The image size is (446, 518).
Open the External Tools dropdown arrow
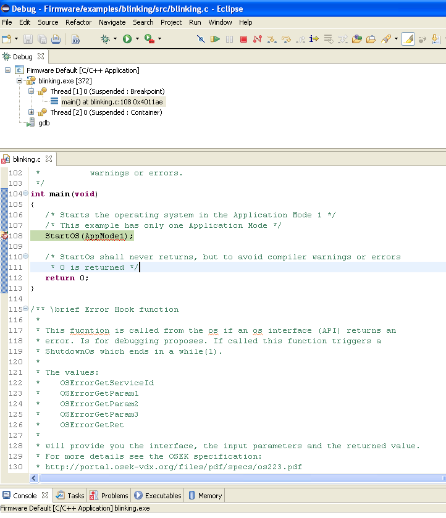pos(160,39)
